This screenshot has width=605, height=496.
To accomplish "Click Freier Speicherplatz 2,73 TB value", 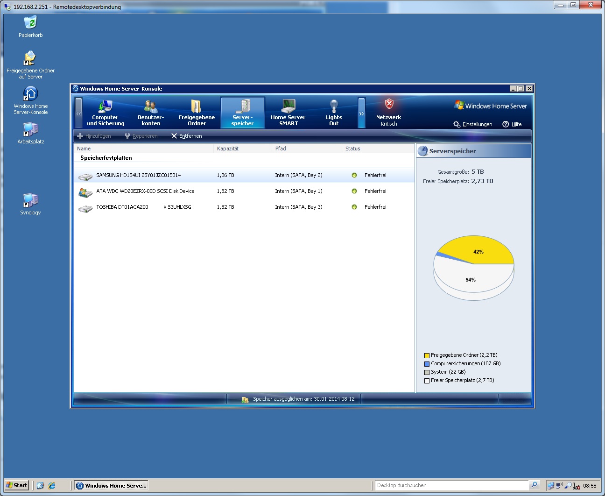I will pos(482,181).
